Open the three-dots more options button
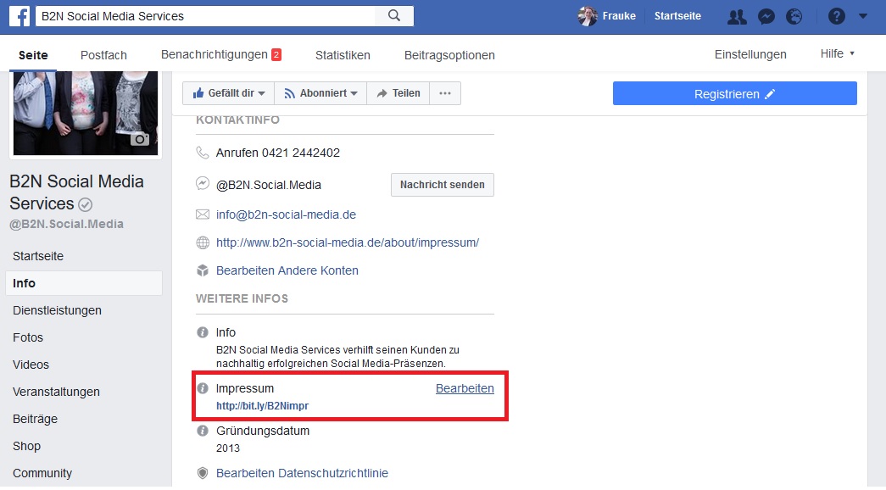886x490 pixels. pos(445,93)
